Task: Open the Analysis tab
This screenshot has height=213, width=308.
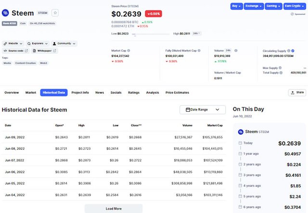Action: (x=153, y=92)
